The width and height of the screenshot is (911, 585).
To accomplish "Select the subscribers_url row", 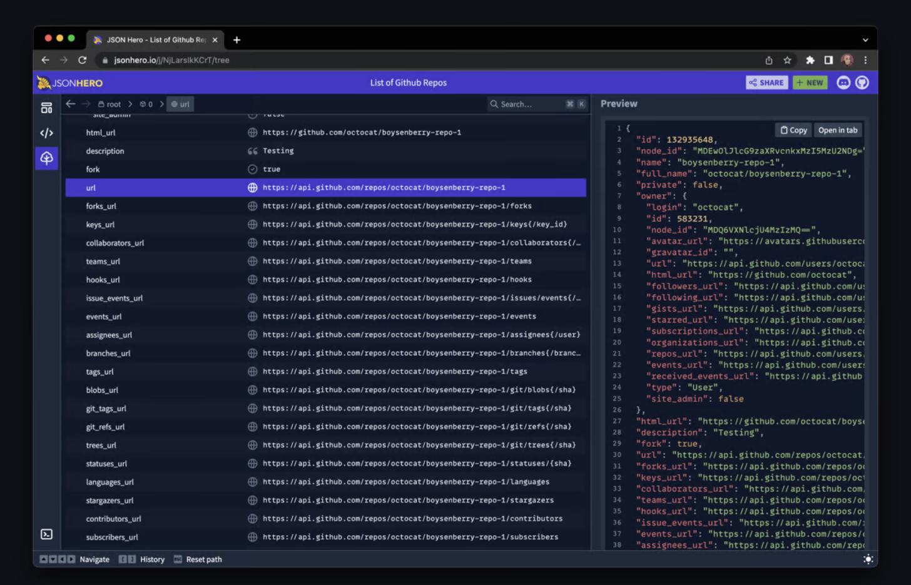I will click(x=326, y=537).
